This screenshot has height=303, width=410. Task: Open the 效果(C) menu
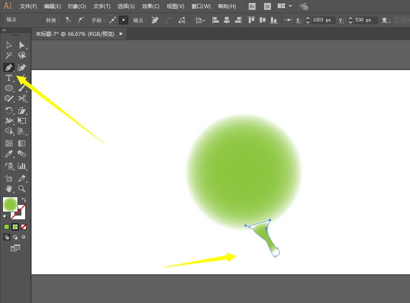click(150, 6)
